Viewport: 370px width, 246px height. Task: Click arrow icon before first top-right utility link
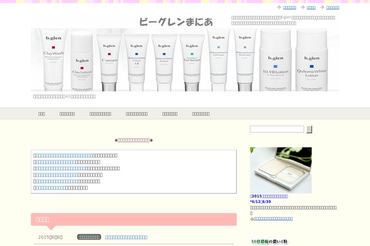[279, 7]
